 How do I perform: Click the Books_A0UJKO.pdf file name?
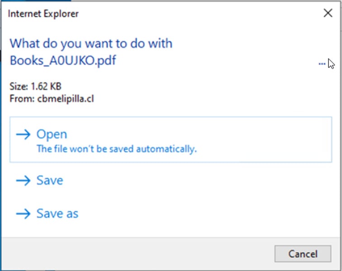click(63, 60)
